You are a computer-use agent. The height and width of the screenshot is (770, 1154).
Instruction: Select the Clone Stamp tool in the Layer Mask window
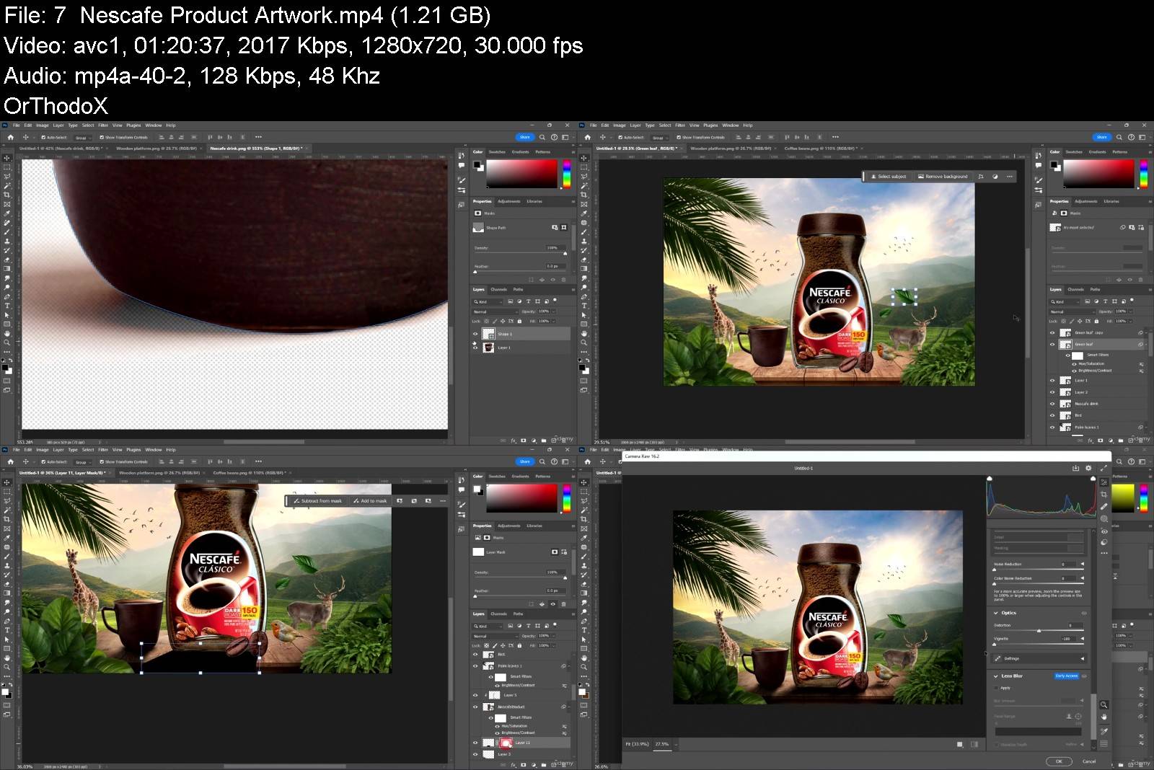coord(6,565)
